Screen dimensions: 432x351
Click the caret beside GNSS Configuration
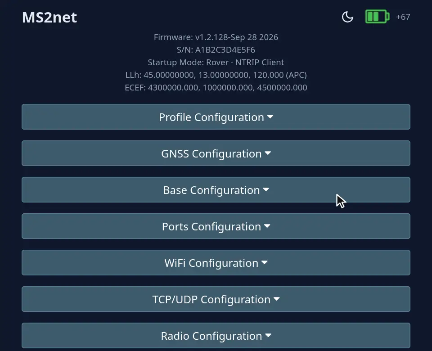coord(268,153)
